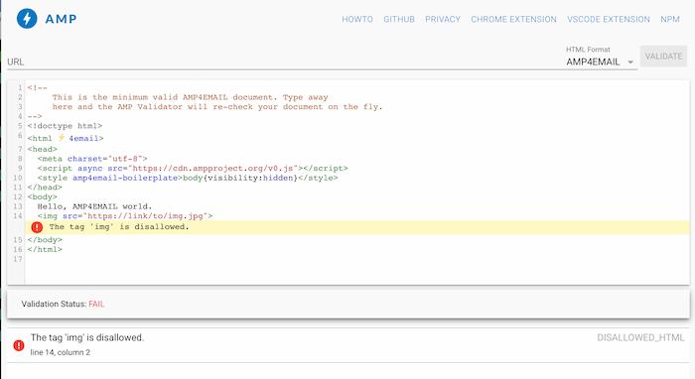Click the script async src line
This screenshot has height=379, width=695.
[x=193, y=169]
